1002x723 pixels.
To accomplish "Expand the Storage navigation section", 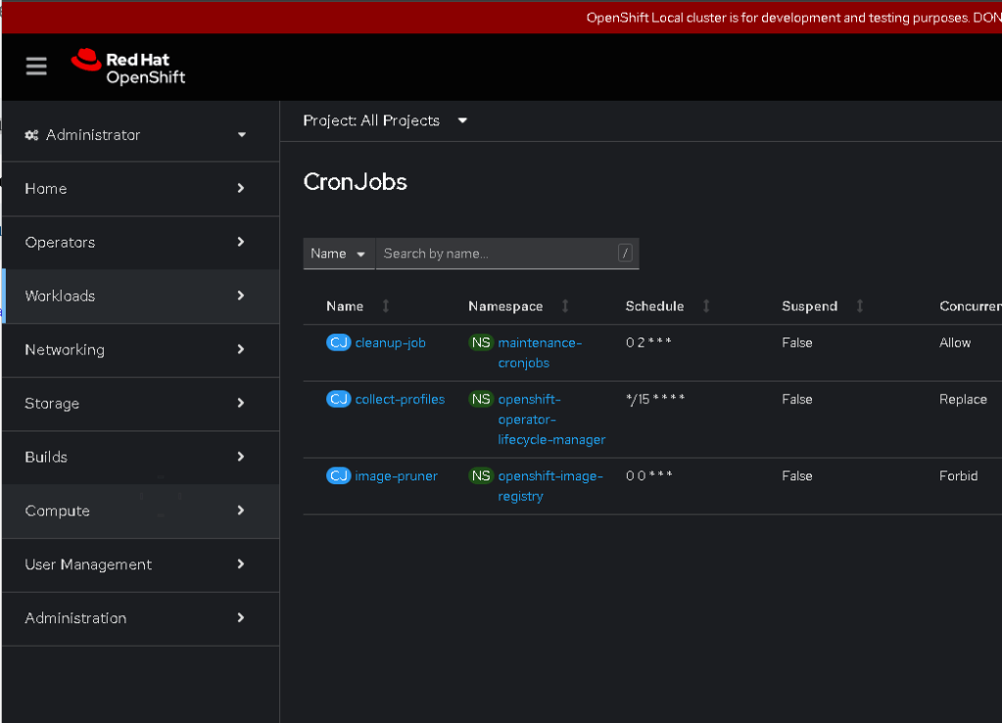I will coord(141,403).
